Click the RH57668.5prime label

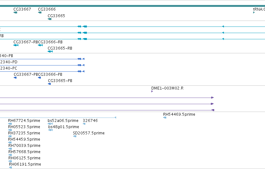pyautogui.click(x=24, y=152)
